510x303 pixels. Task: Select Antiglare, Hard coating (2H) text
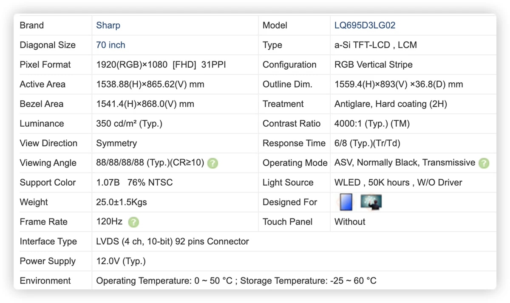391,104
